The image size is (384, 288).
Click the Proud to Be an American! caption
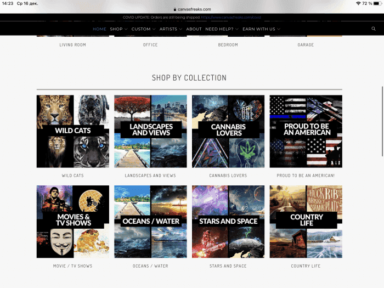[306, 176]
